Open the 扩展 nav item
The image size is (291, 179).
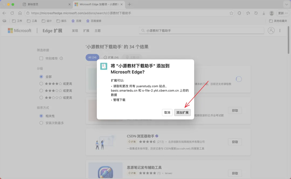[x=86, y=31]
